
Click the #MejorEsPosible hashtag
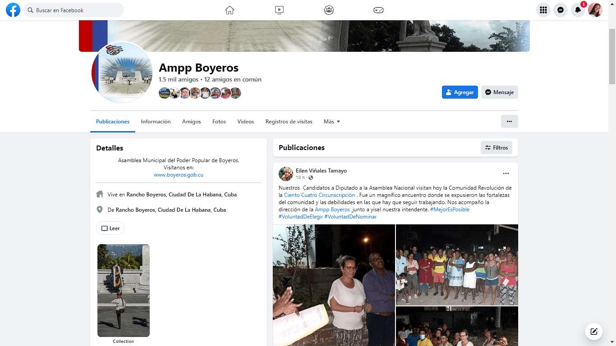coord(450,209)
